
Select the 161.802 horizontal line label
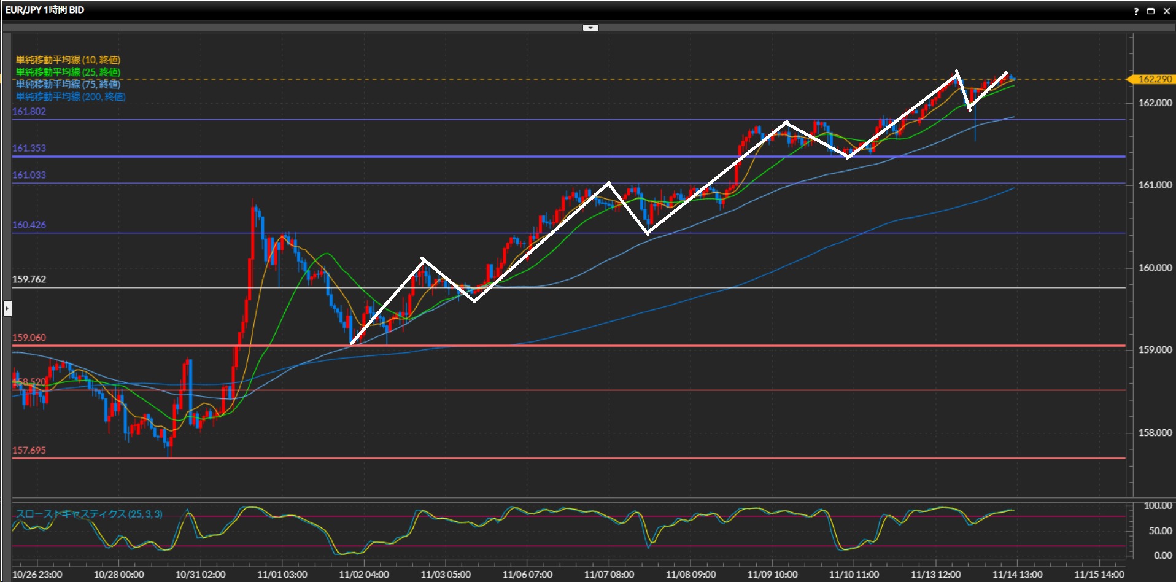29,111
